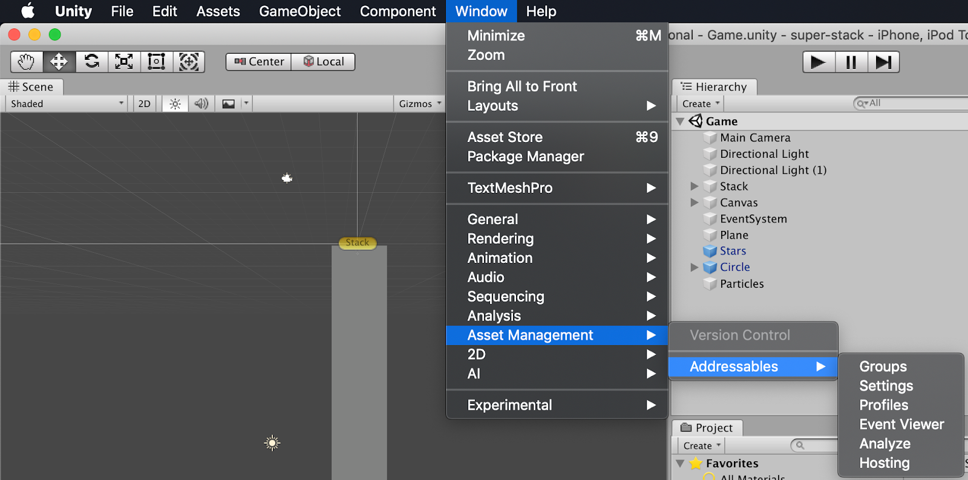Collapse the Game scene in Hierarchy
This screenshot has height=480, width=968.
click(680, 122)
